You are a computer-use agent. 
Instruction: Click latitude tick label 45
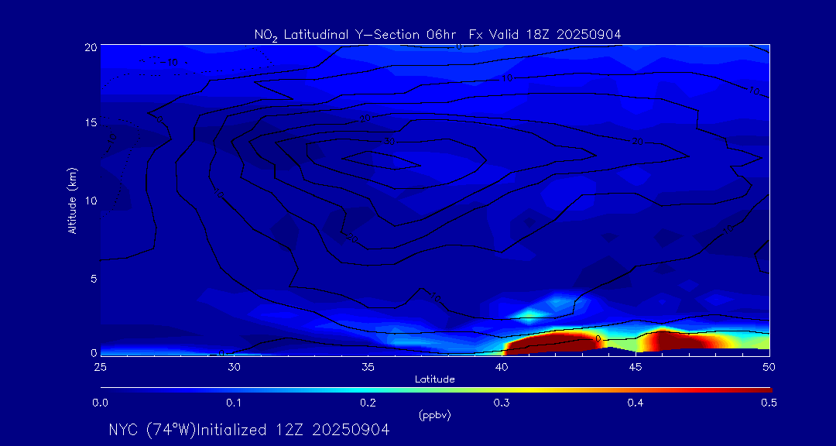coord(636,366)
